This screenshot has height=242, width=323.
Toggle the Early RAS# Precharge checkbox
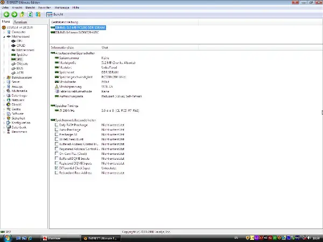57,125
